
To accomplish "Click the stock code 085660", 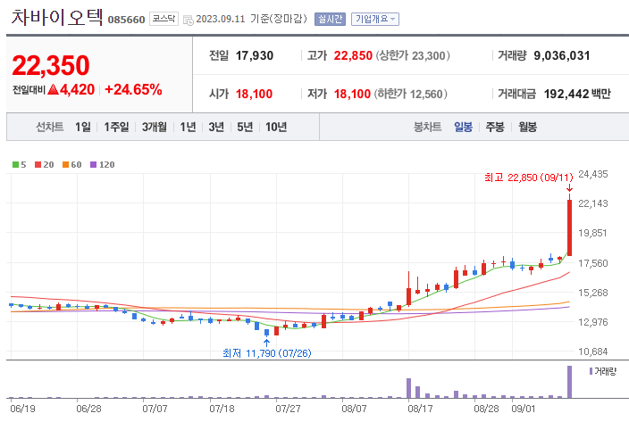I will 126,20.
